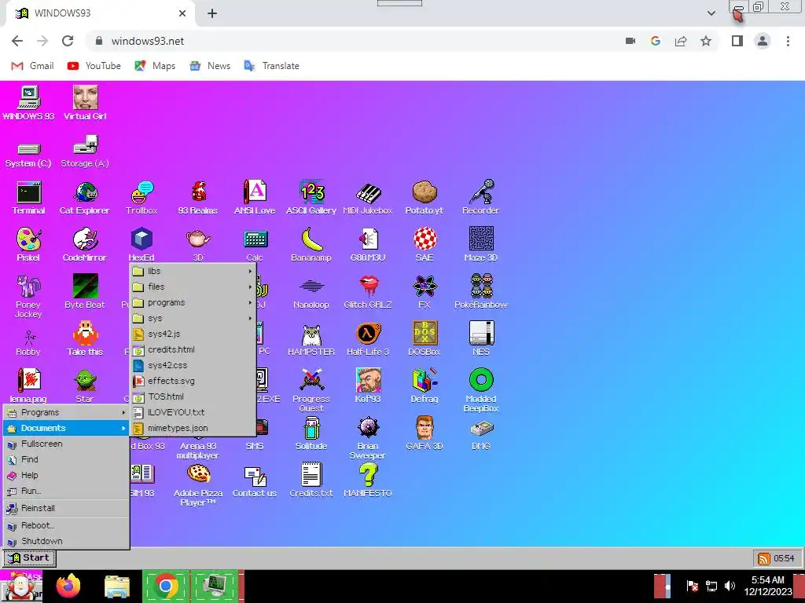Open GAFA 3D icon
This screenshot has height=603, width=805.
coord(424,433)
